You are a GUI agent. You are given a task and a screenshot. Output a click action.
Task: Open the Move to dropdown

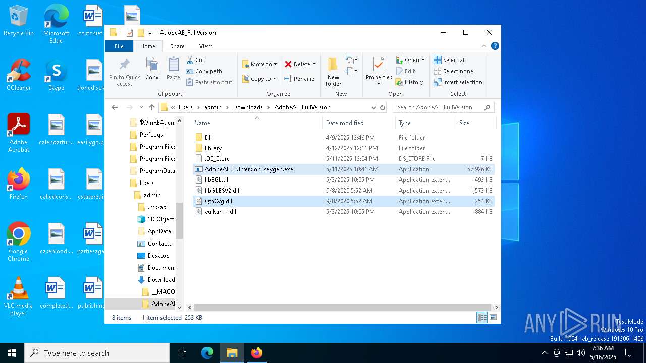pyautogui.click(x=259, y=64)
